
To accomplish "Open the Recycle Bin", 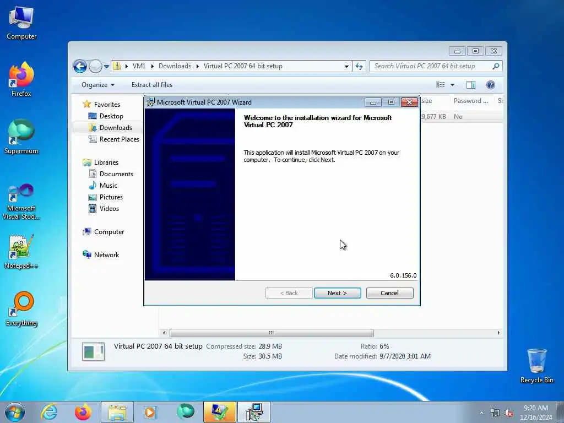I will 536,366.
